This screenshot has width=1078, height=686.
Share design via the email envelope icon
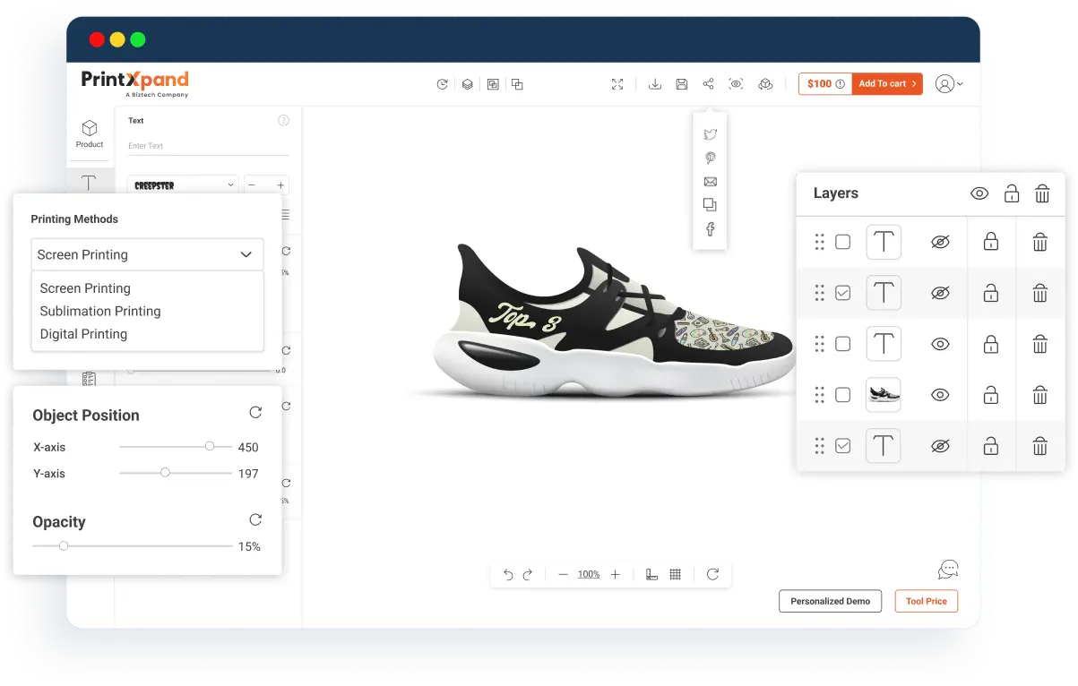point(711,182)
